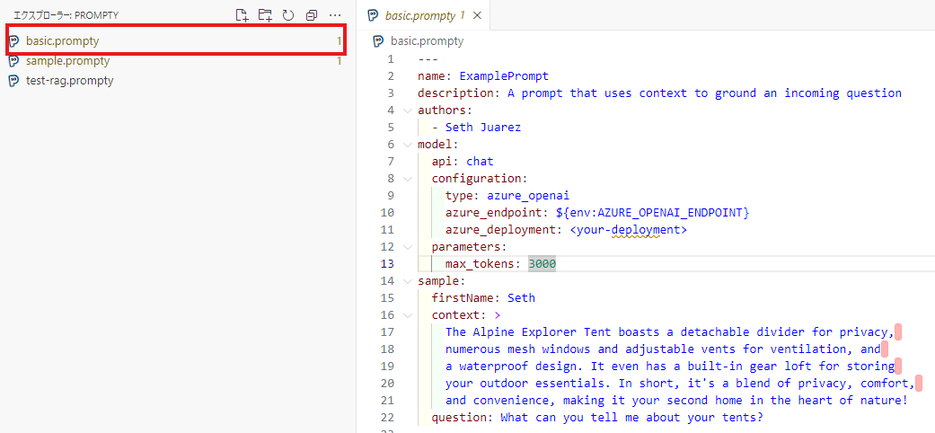
Task: Collapse the context block fold arrow
Action: click(x=407, y=315)
